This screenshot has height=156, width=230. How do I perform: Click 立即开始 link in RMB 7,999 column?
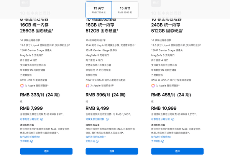[25, 141]
